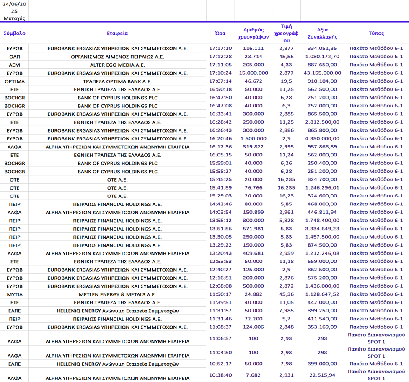This screenshot has width=409, height=382.
Task: Click the Εταιρεία column header
Action: 117,34
